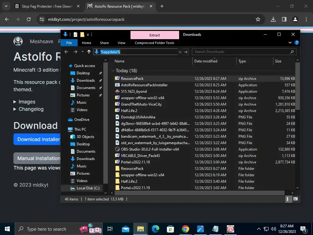This screenshot has height=235, width=313.
Task: Select the 515.1623_byond application
Action: click(205, 91)
